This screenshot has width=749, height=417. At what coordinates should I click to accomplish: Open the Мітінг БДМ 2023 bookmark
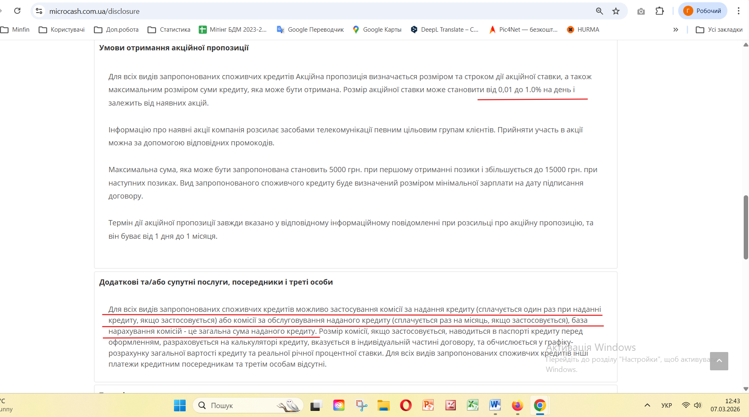[233, 30]
